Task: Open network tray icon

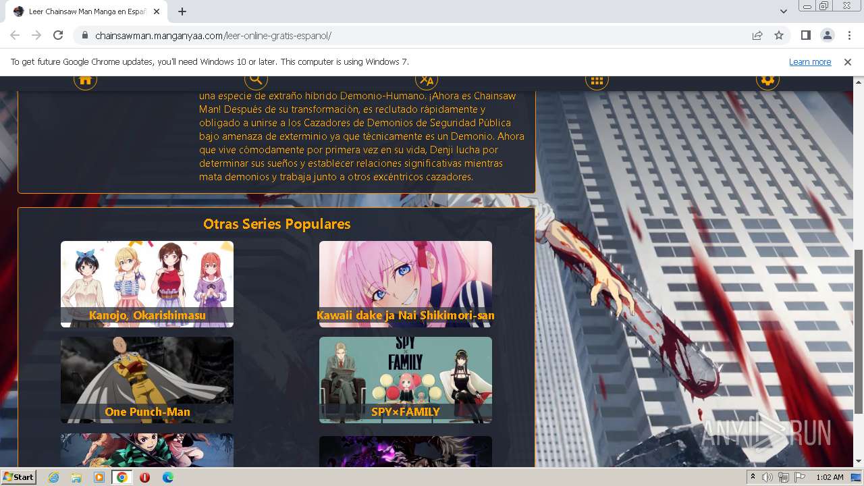Action: click(x=784, y=477)
